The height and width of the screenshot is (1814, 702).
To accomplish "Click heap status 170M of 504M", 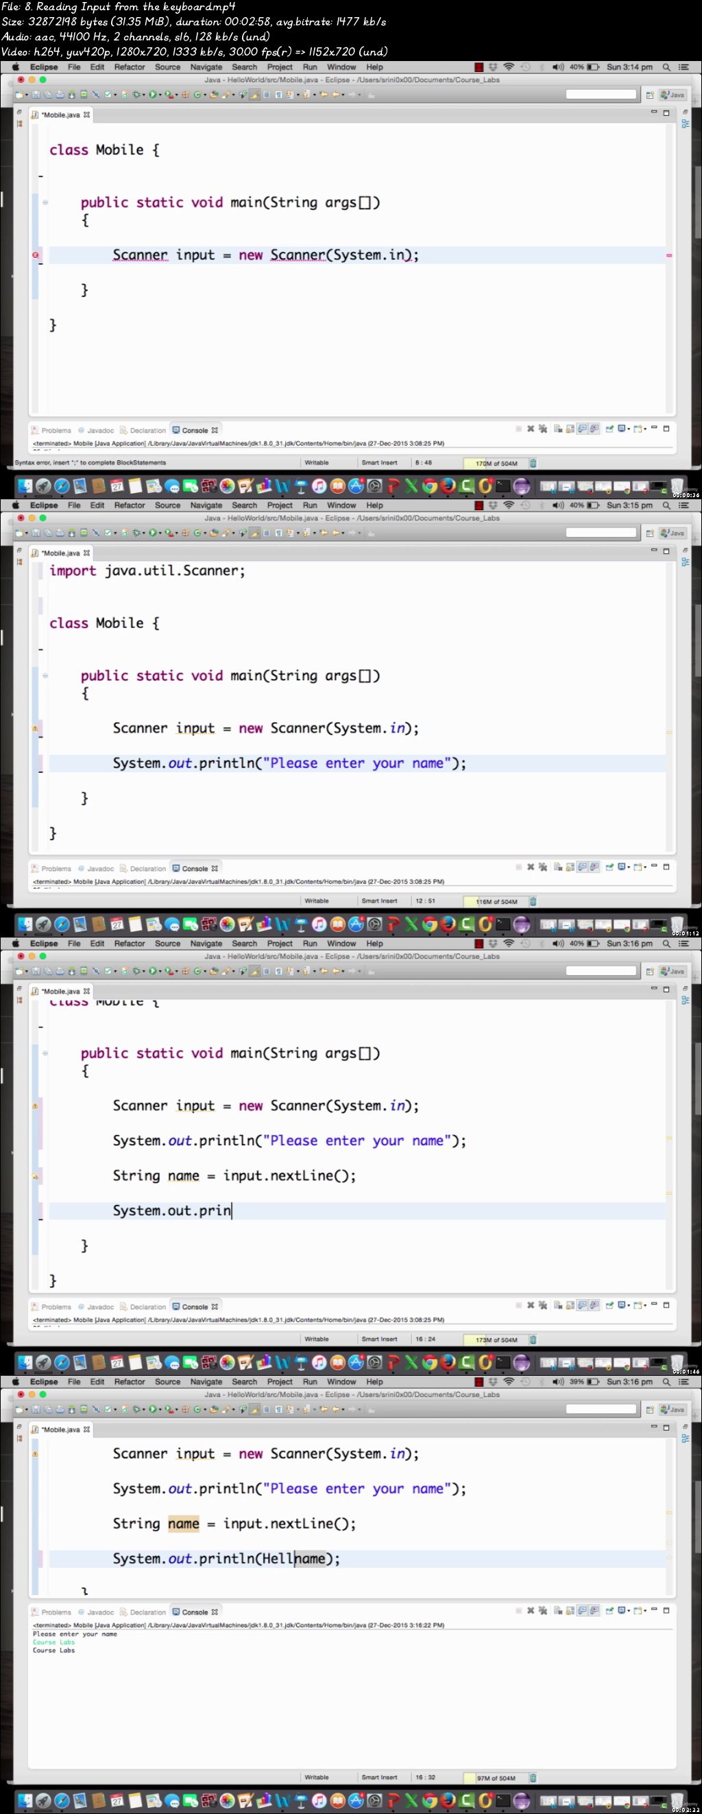I will [496, 464].
